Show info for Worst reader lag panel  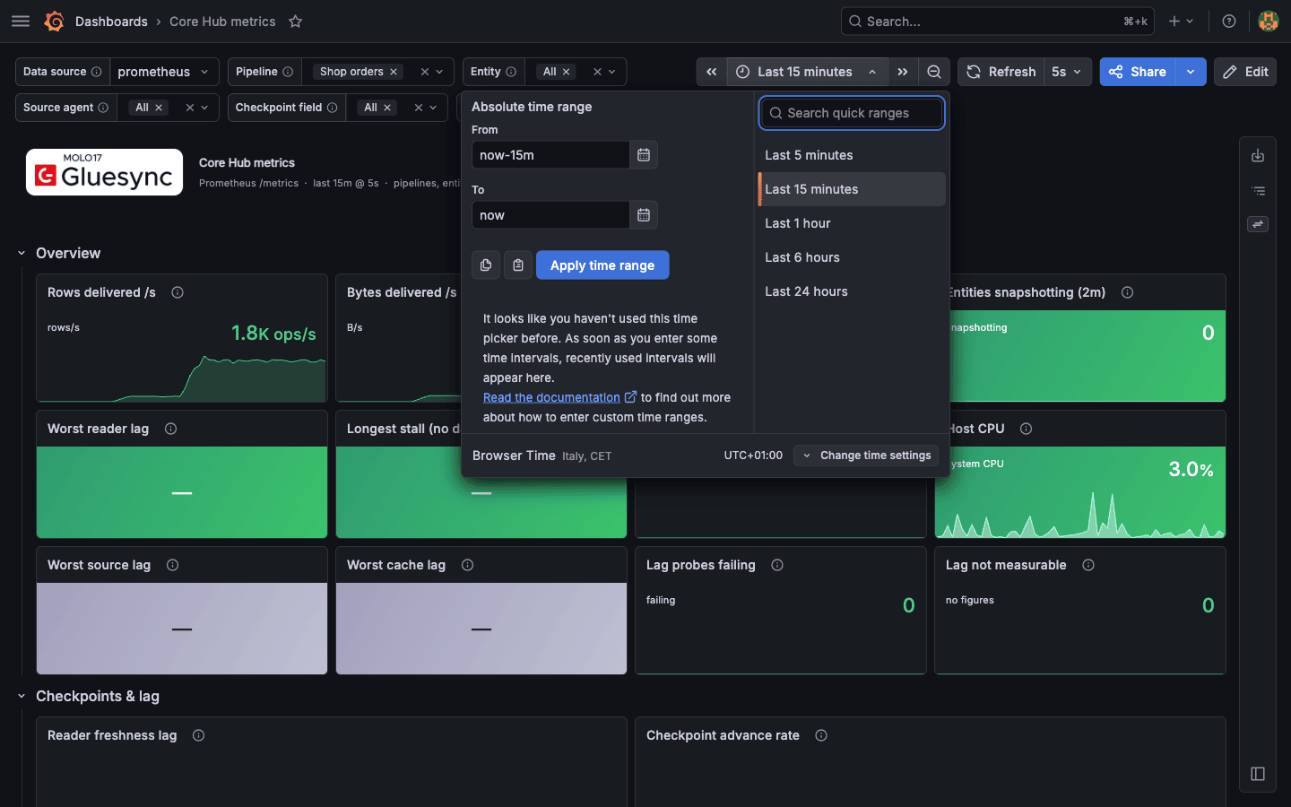click(171, 429)
